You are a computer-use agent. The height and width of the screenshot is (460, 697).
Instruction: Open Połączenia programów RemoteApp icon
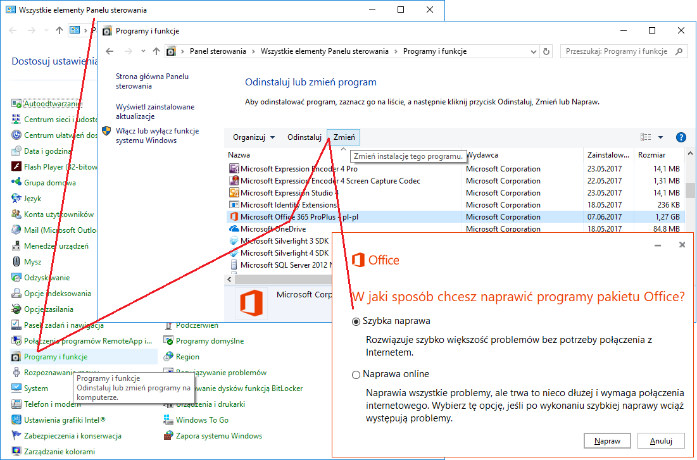pos(16,341)
